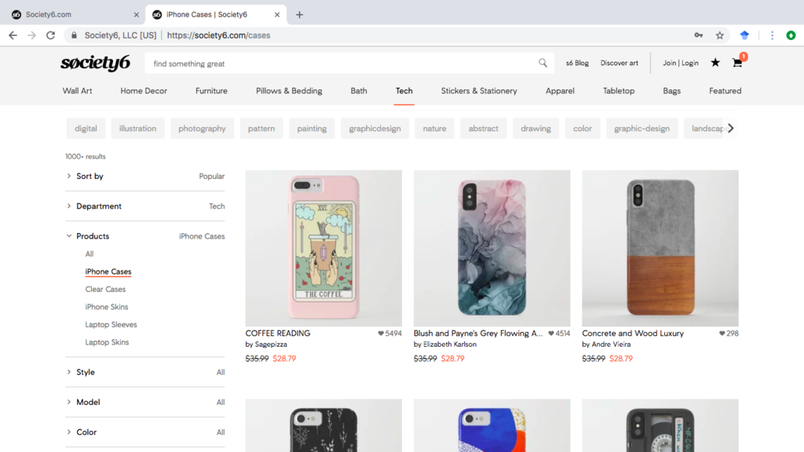Viewport: 804px width, 452px height.
Task: Open the Tech menu
Action: point(404,91)
